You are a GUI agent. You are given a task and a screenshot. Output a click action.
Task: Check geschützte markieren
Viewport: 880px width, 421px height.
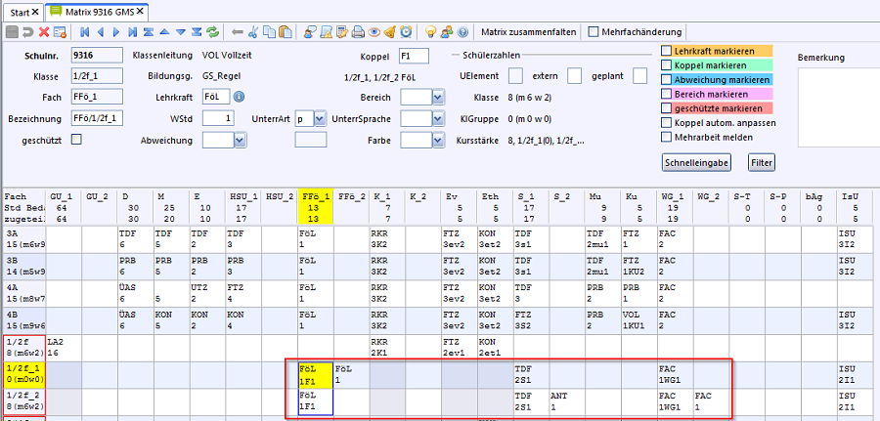[x=666, y=108]
